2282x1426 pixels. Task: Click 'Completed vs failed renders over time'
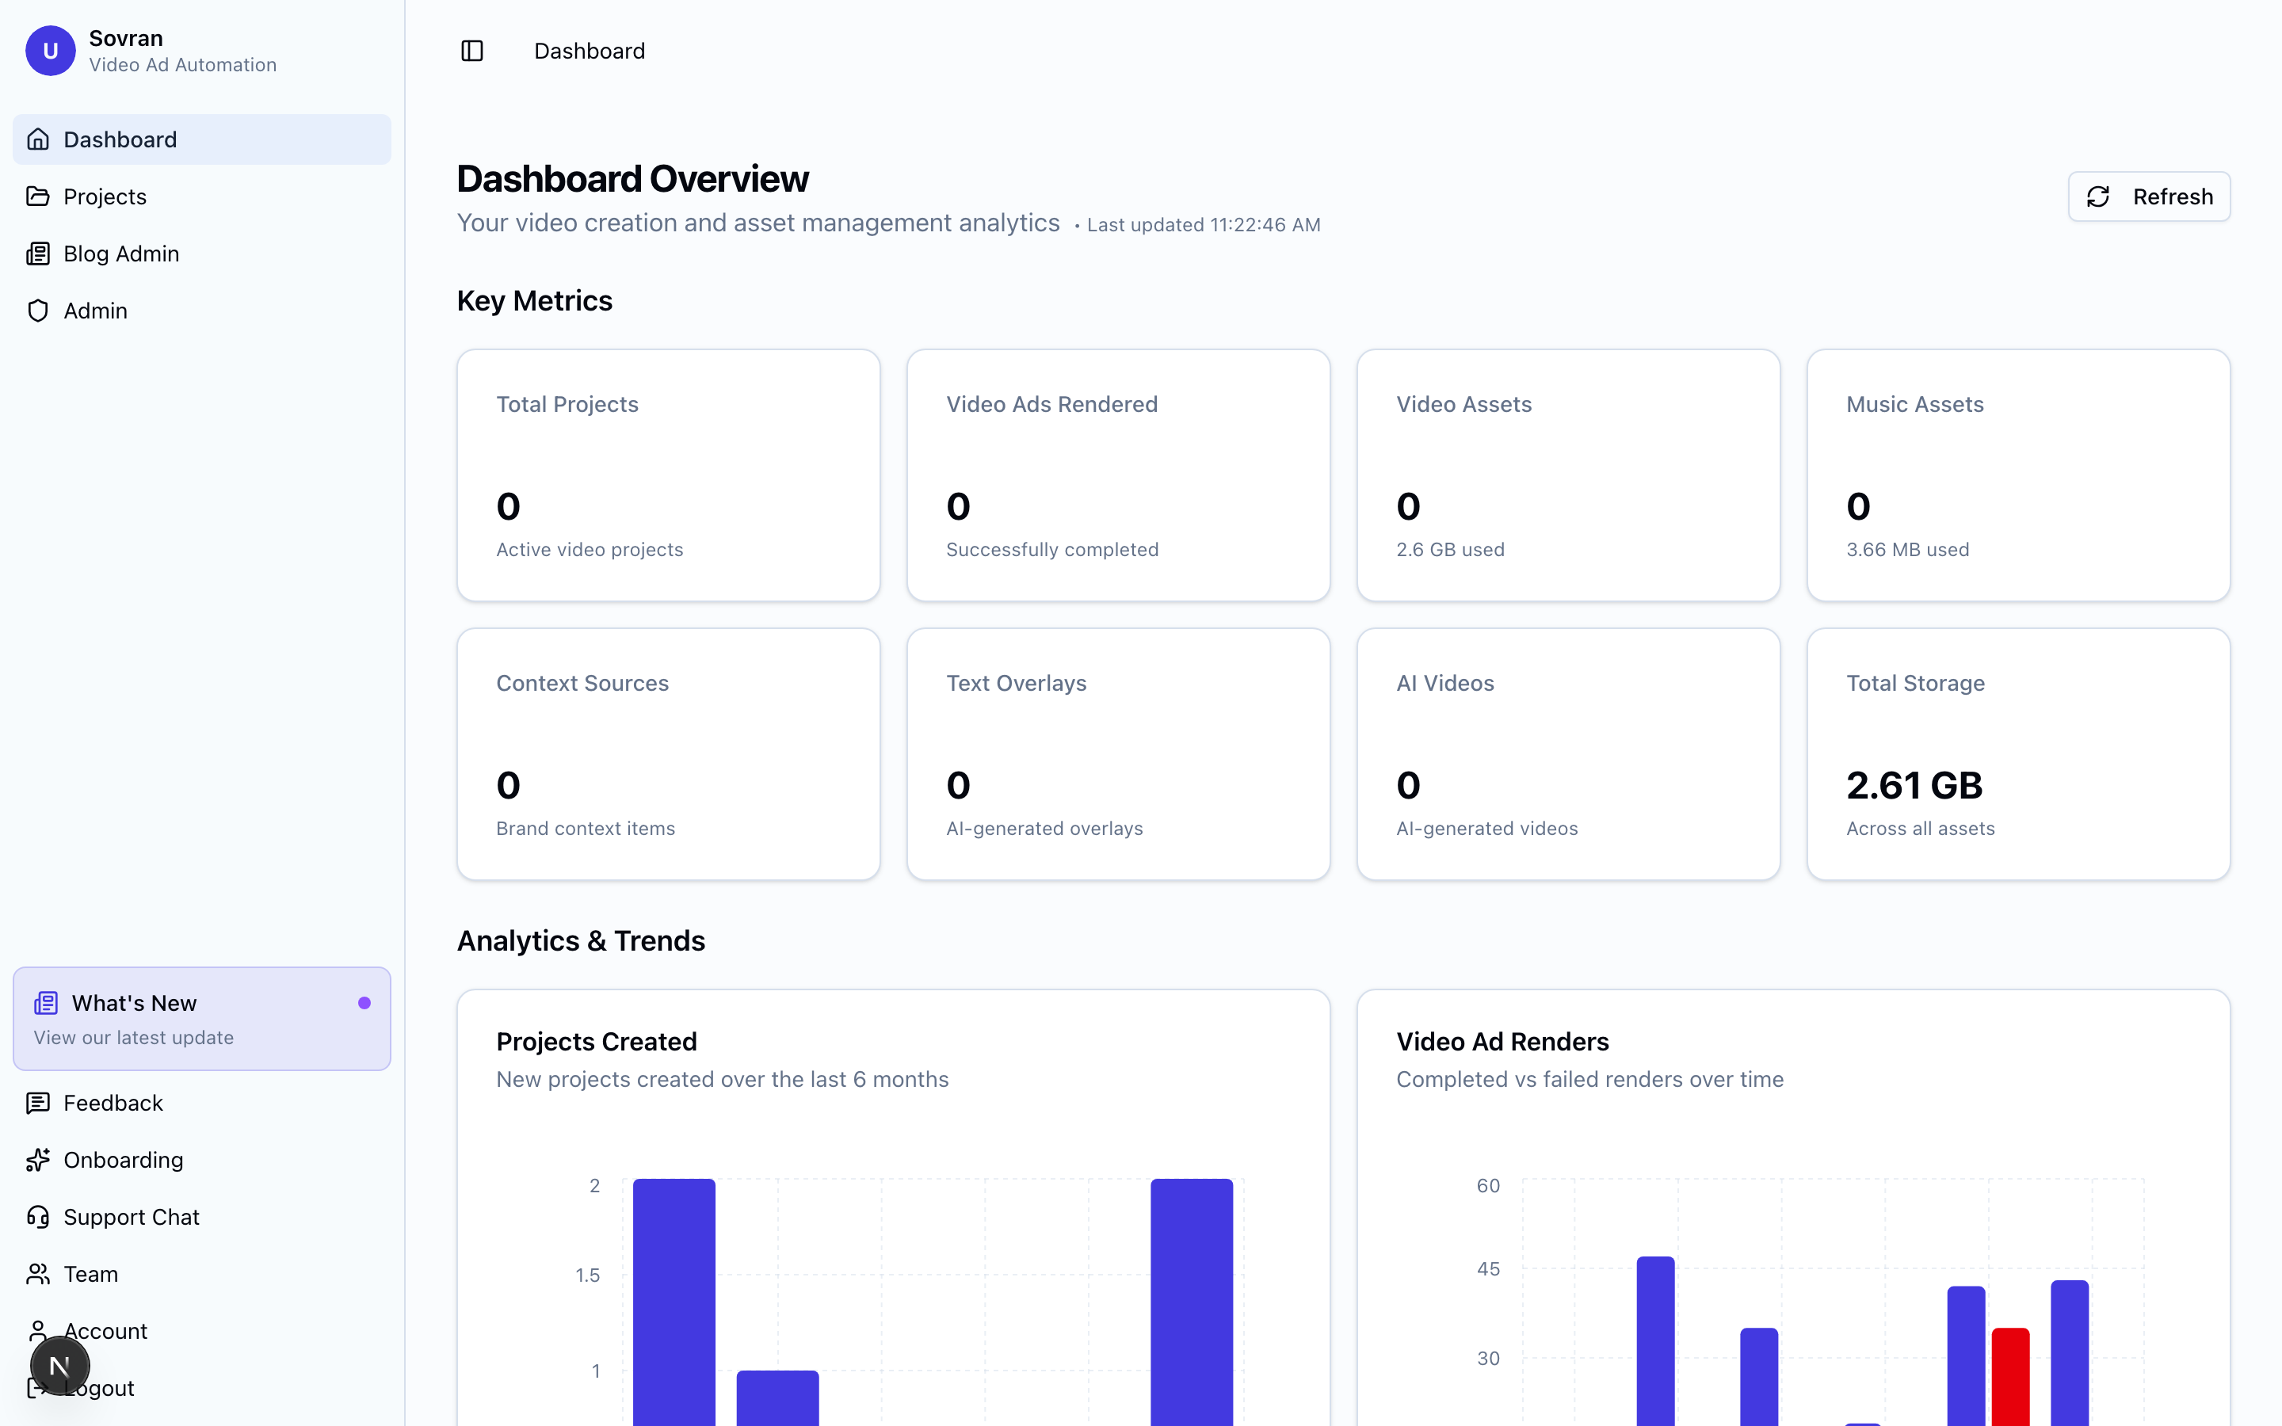click(1589, 1080)
